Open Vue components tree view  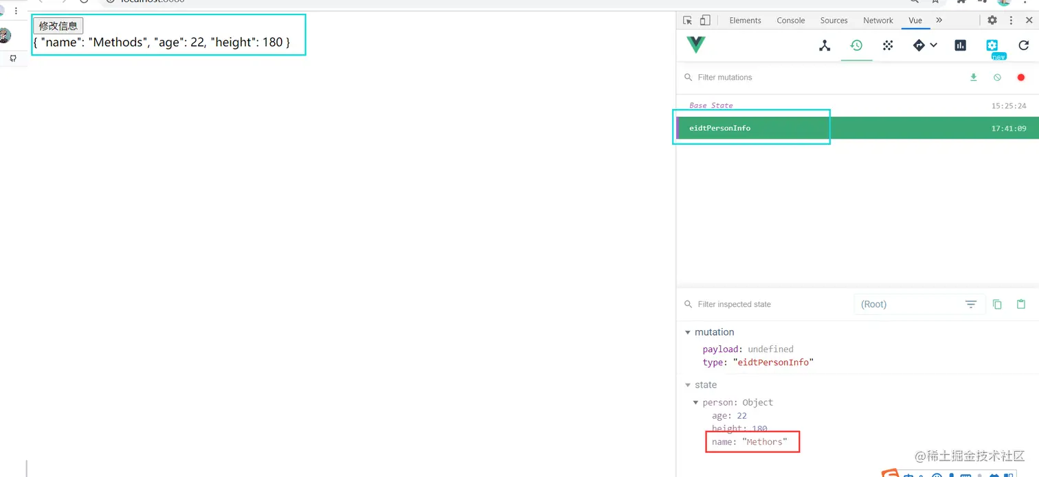click(x=825, y=45)
